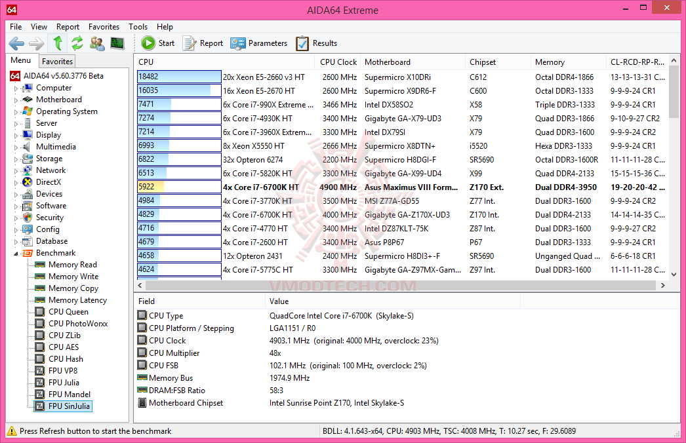Select the DirectX icon in tree

(x=28, y=182)
